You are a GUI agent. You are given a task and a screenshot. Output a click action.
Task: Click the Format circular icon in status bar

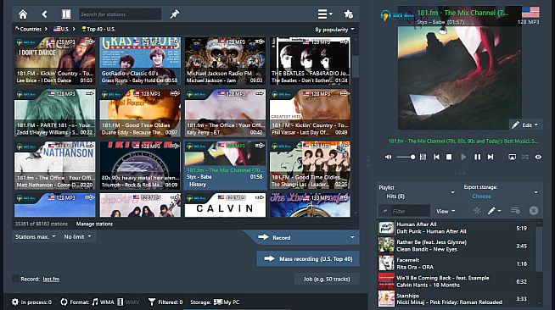click(64, 302)
